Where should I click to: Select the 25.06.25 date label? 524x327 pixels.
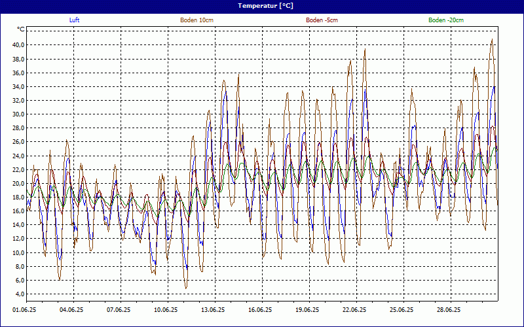point(402,310)
